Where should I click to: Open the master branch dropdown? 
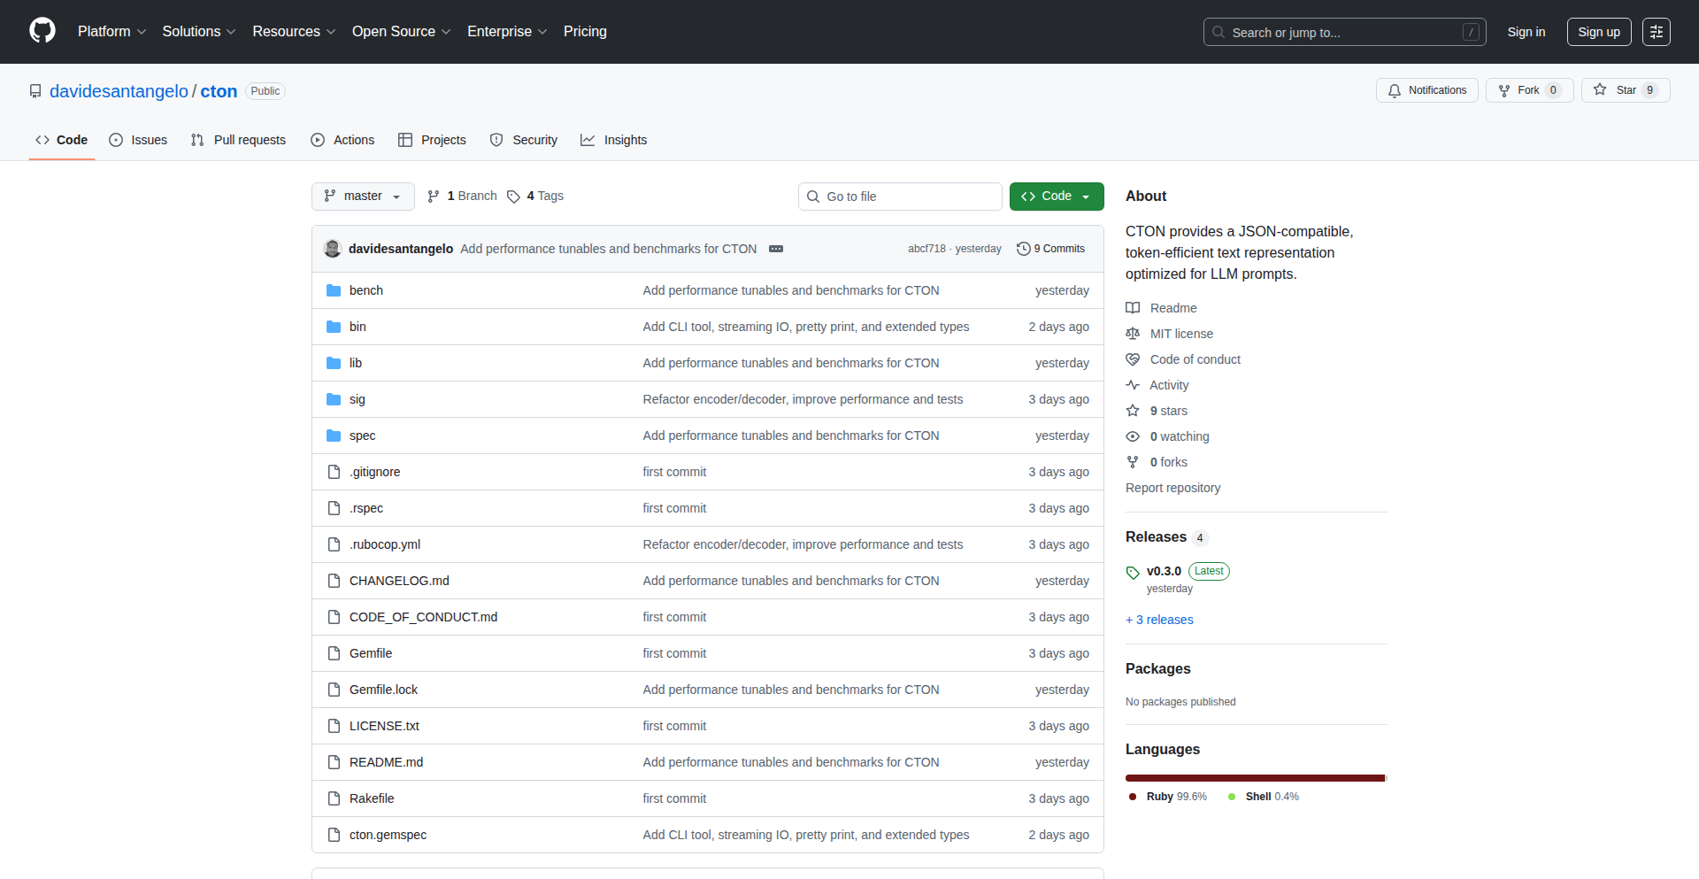[362, 196]
